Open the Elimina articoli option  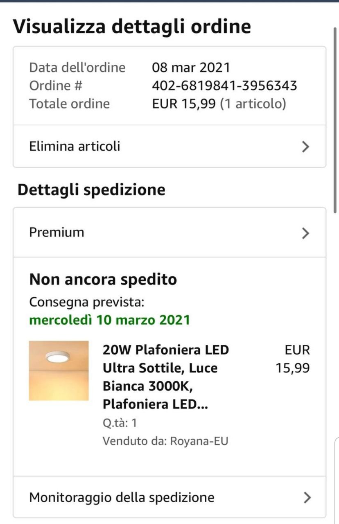tap(75, 146)
